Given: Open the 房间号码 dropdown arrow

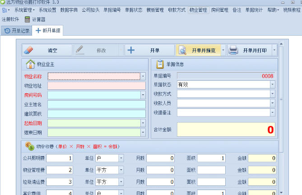Looking at the screenshot, I should pos(143,95).
